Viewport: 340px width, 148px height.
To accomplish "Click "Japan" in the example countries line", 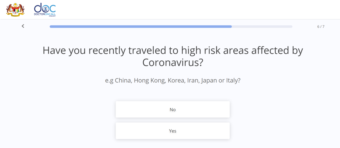I will coord(209,80).
